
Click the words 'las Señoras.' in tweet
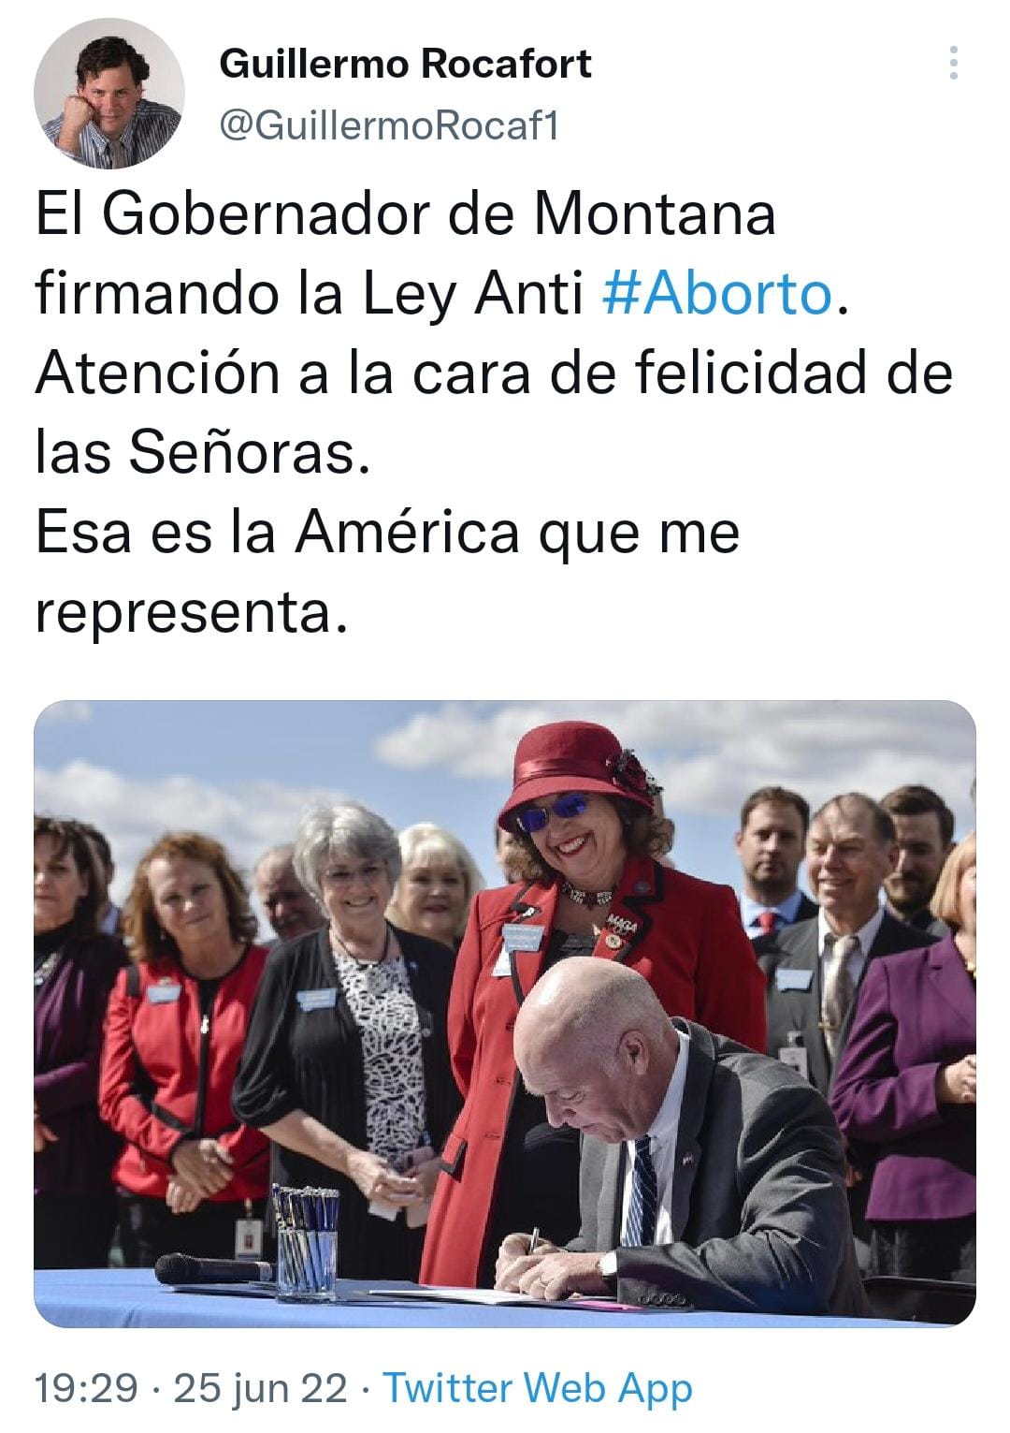(196, 452)
